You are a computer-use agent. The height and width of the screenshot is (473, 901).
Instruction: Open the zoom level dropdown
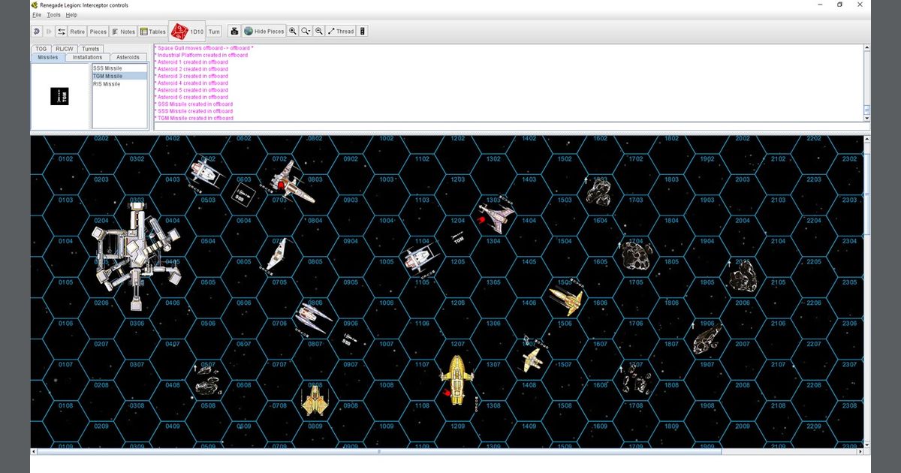tap(306, 32)
